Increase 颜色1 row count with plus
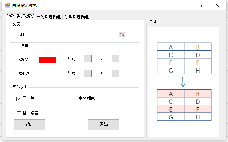The height and width of the screenshot is (142, 228). [116, 58]
